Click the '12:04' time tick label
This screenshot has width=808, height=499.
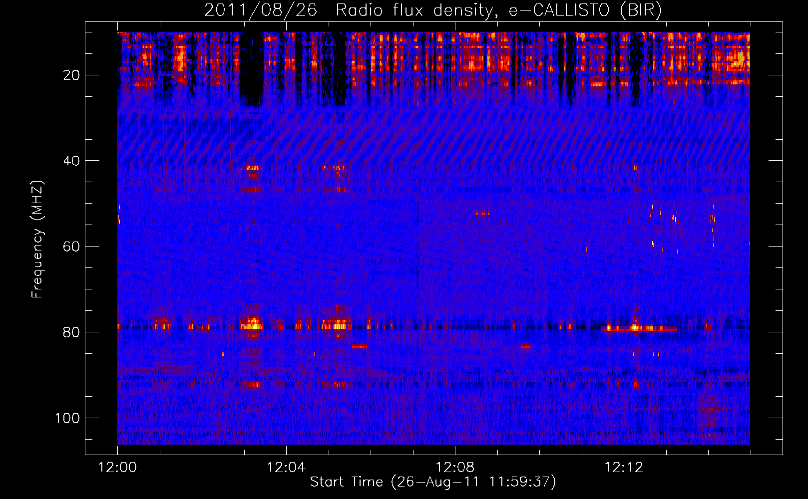[286, 468]
